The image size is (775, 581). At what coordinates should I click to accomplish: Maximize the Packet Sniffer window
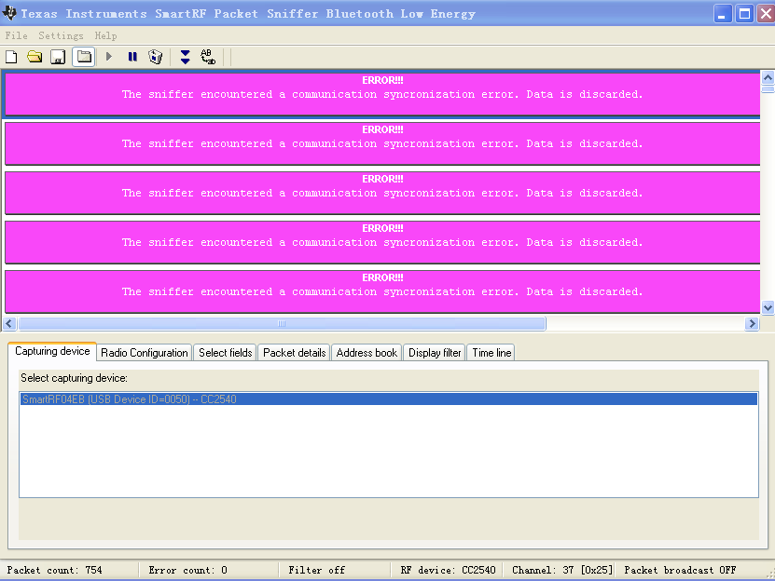(x=744, y=13)
